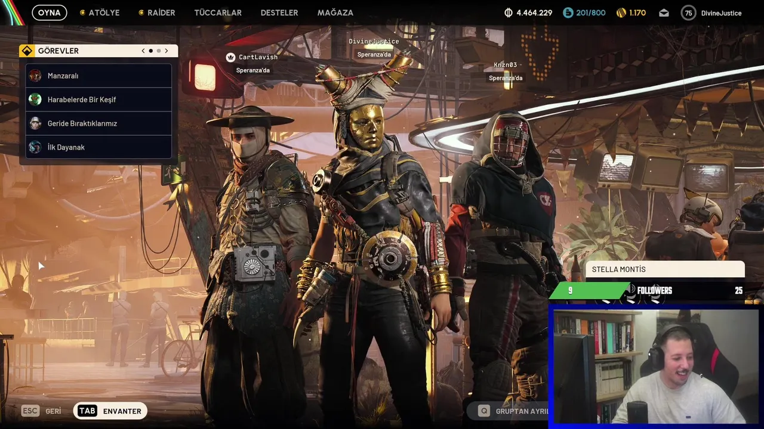This screenshot has height=429, width=764.
Task: Open the DESTELER tab
Action: (279, 13)
